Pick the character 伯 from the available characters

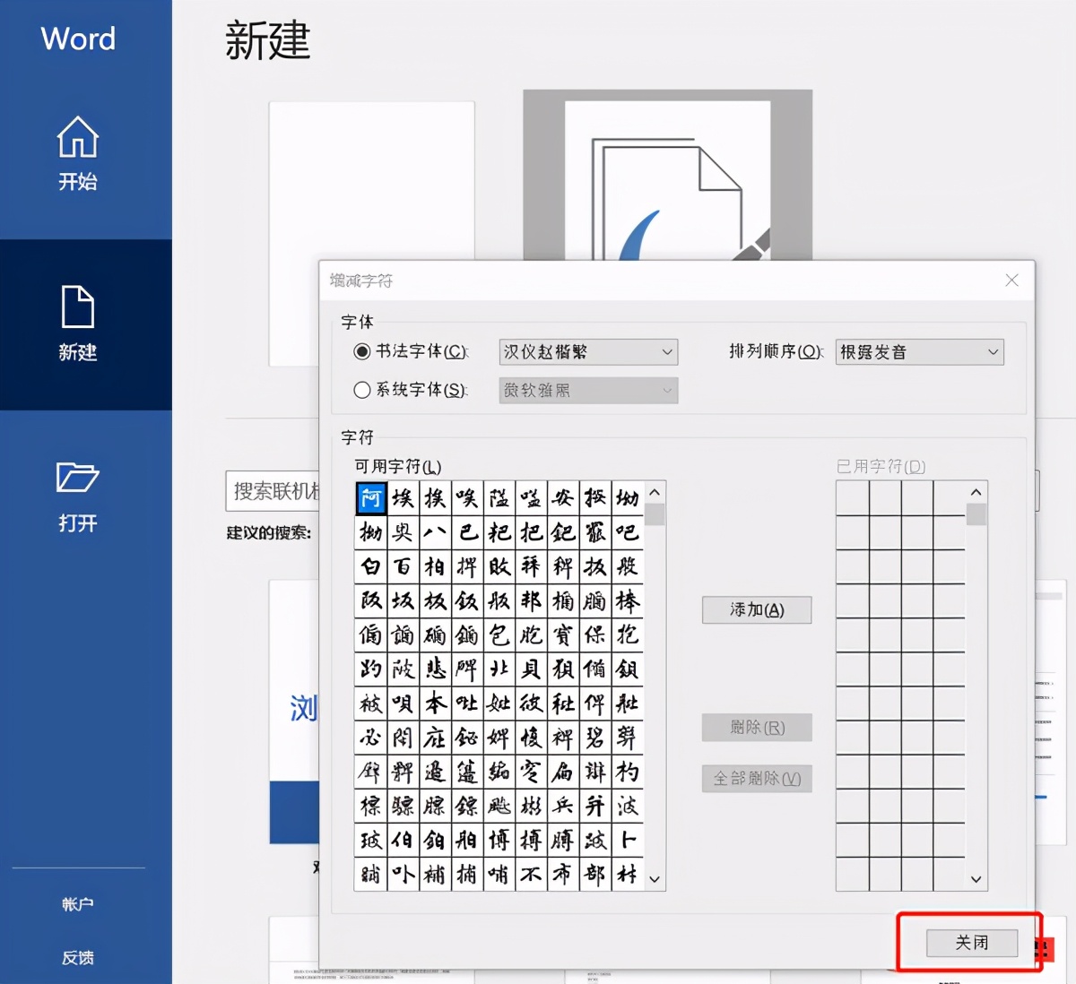click(x=403, y=840)
